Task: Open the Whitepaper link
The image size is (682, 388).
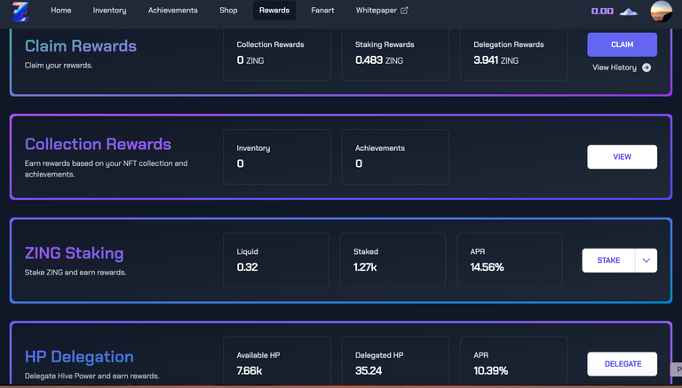Action: click(382, 10)
